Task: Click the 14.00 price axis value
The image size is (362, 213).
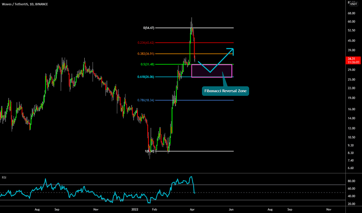Action: (352, 119)
